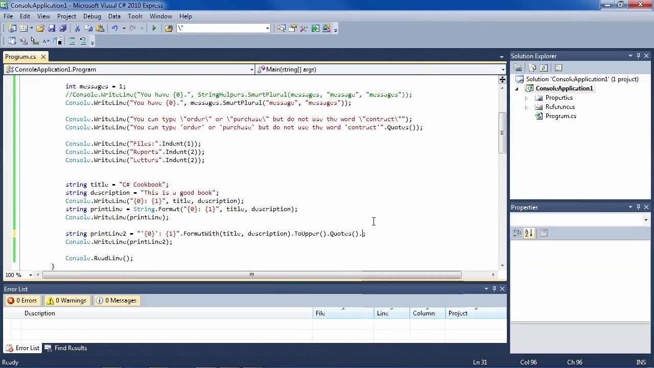
Task: Open the Tools menu
Action: [x=135, y=16]
